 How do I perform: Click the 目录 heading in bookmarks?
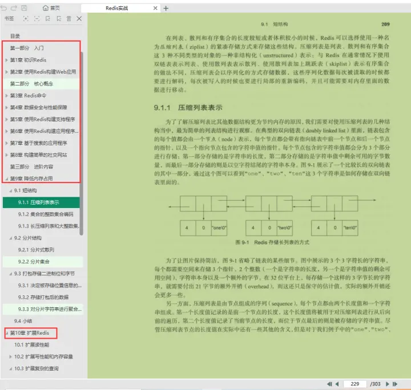pyautogui.click(x=15, y=36)
